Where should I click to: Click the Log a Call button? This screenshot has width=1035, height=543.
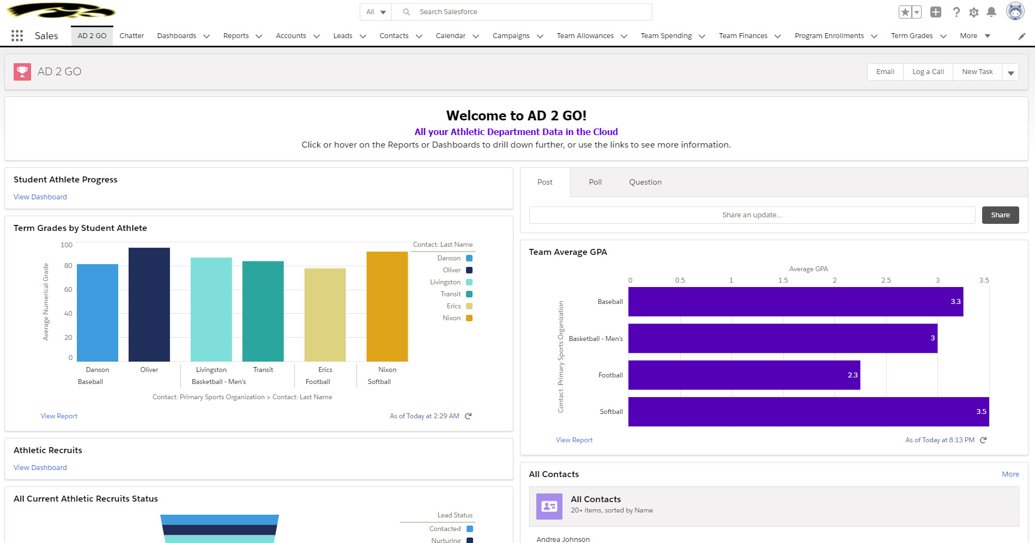coord(928,72)
